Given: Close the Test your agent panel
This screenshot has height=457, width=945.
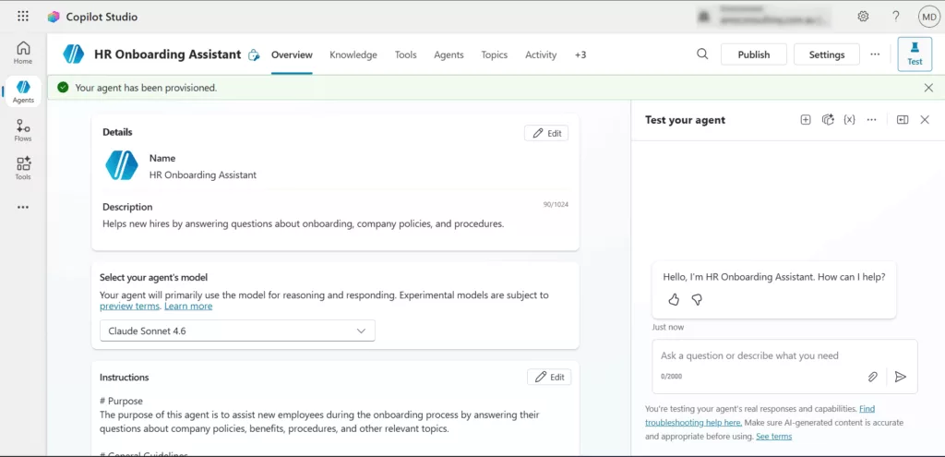Looking at the screenshot, I should coord(925,120).
